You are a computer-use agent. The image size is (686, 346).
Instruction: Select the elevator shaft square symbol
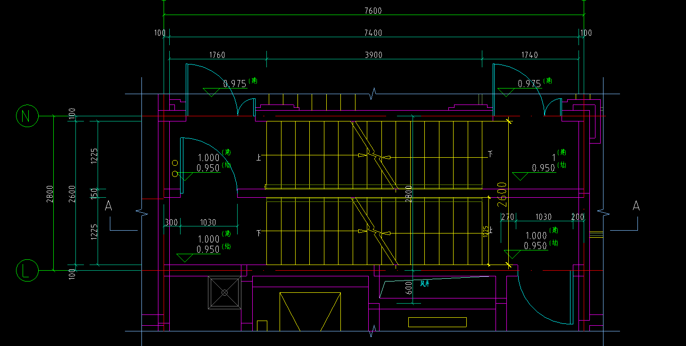tap(225, 293)
